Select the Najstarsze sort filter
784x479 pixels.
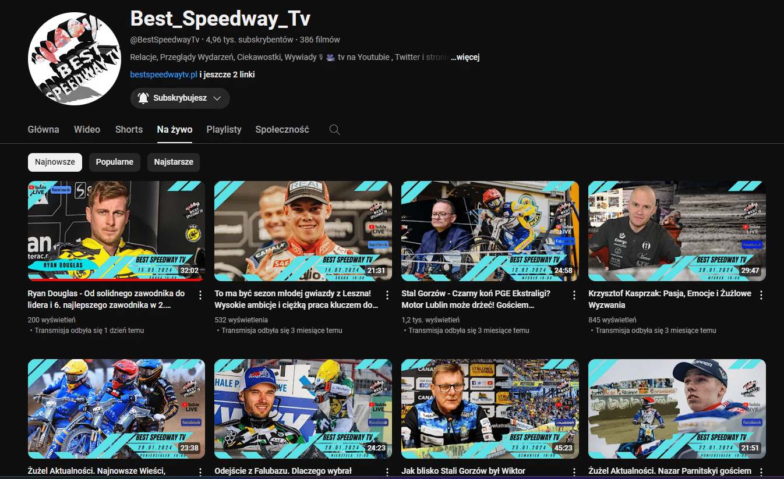point(173,162)
